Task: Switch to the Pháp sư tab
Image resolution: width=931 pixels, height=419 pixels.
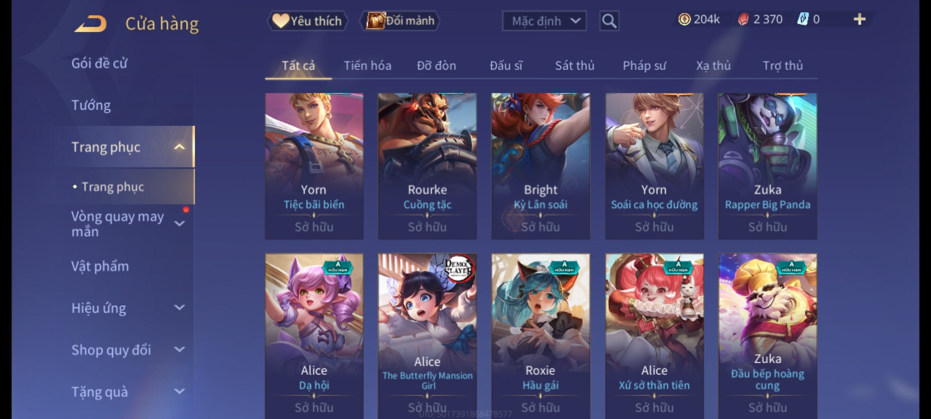Action: pos(644,66)
